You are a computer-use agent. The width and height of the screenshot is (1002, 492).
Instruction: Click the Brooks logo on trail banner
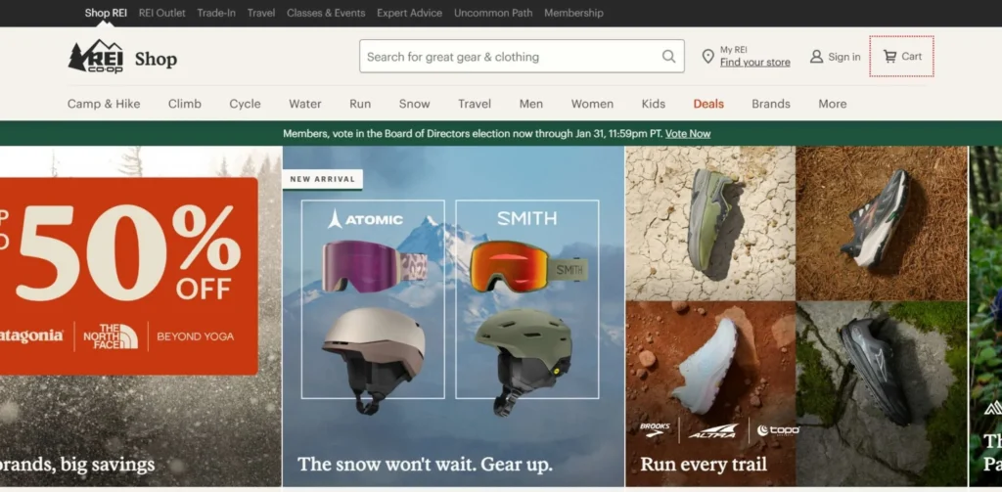655,429
